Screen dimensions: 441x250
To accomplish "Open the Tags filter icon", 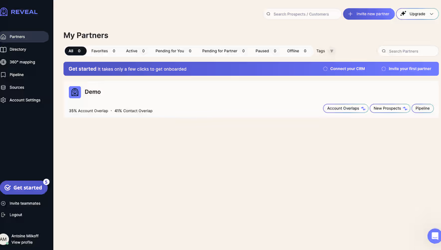I will coord(331,51).
